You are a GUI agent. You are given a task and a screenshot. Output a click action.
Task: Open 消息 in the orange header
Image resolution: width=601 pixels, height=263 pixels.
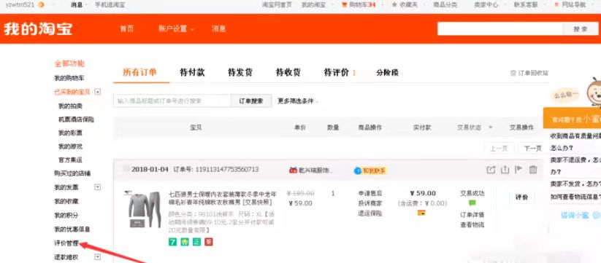[219, 28]
